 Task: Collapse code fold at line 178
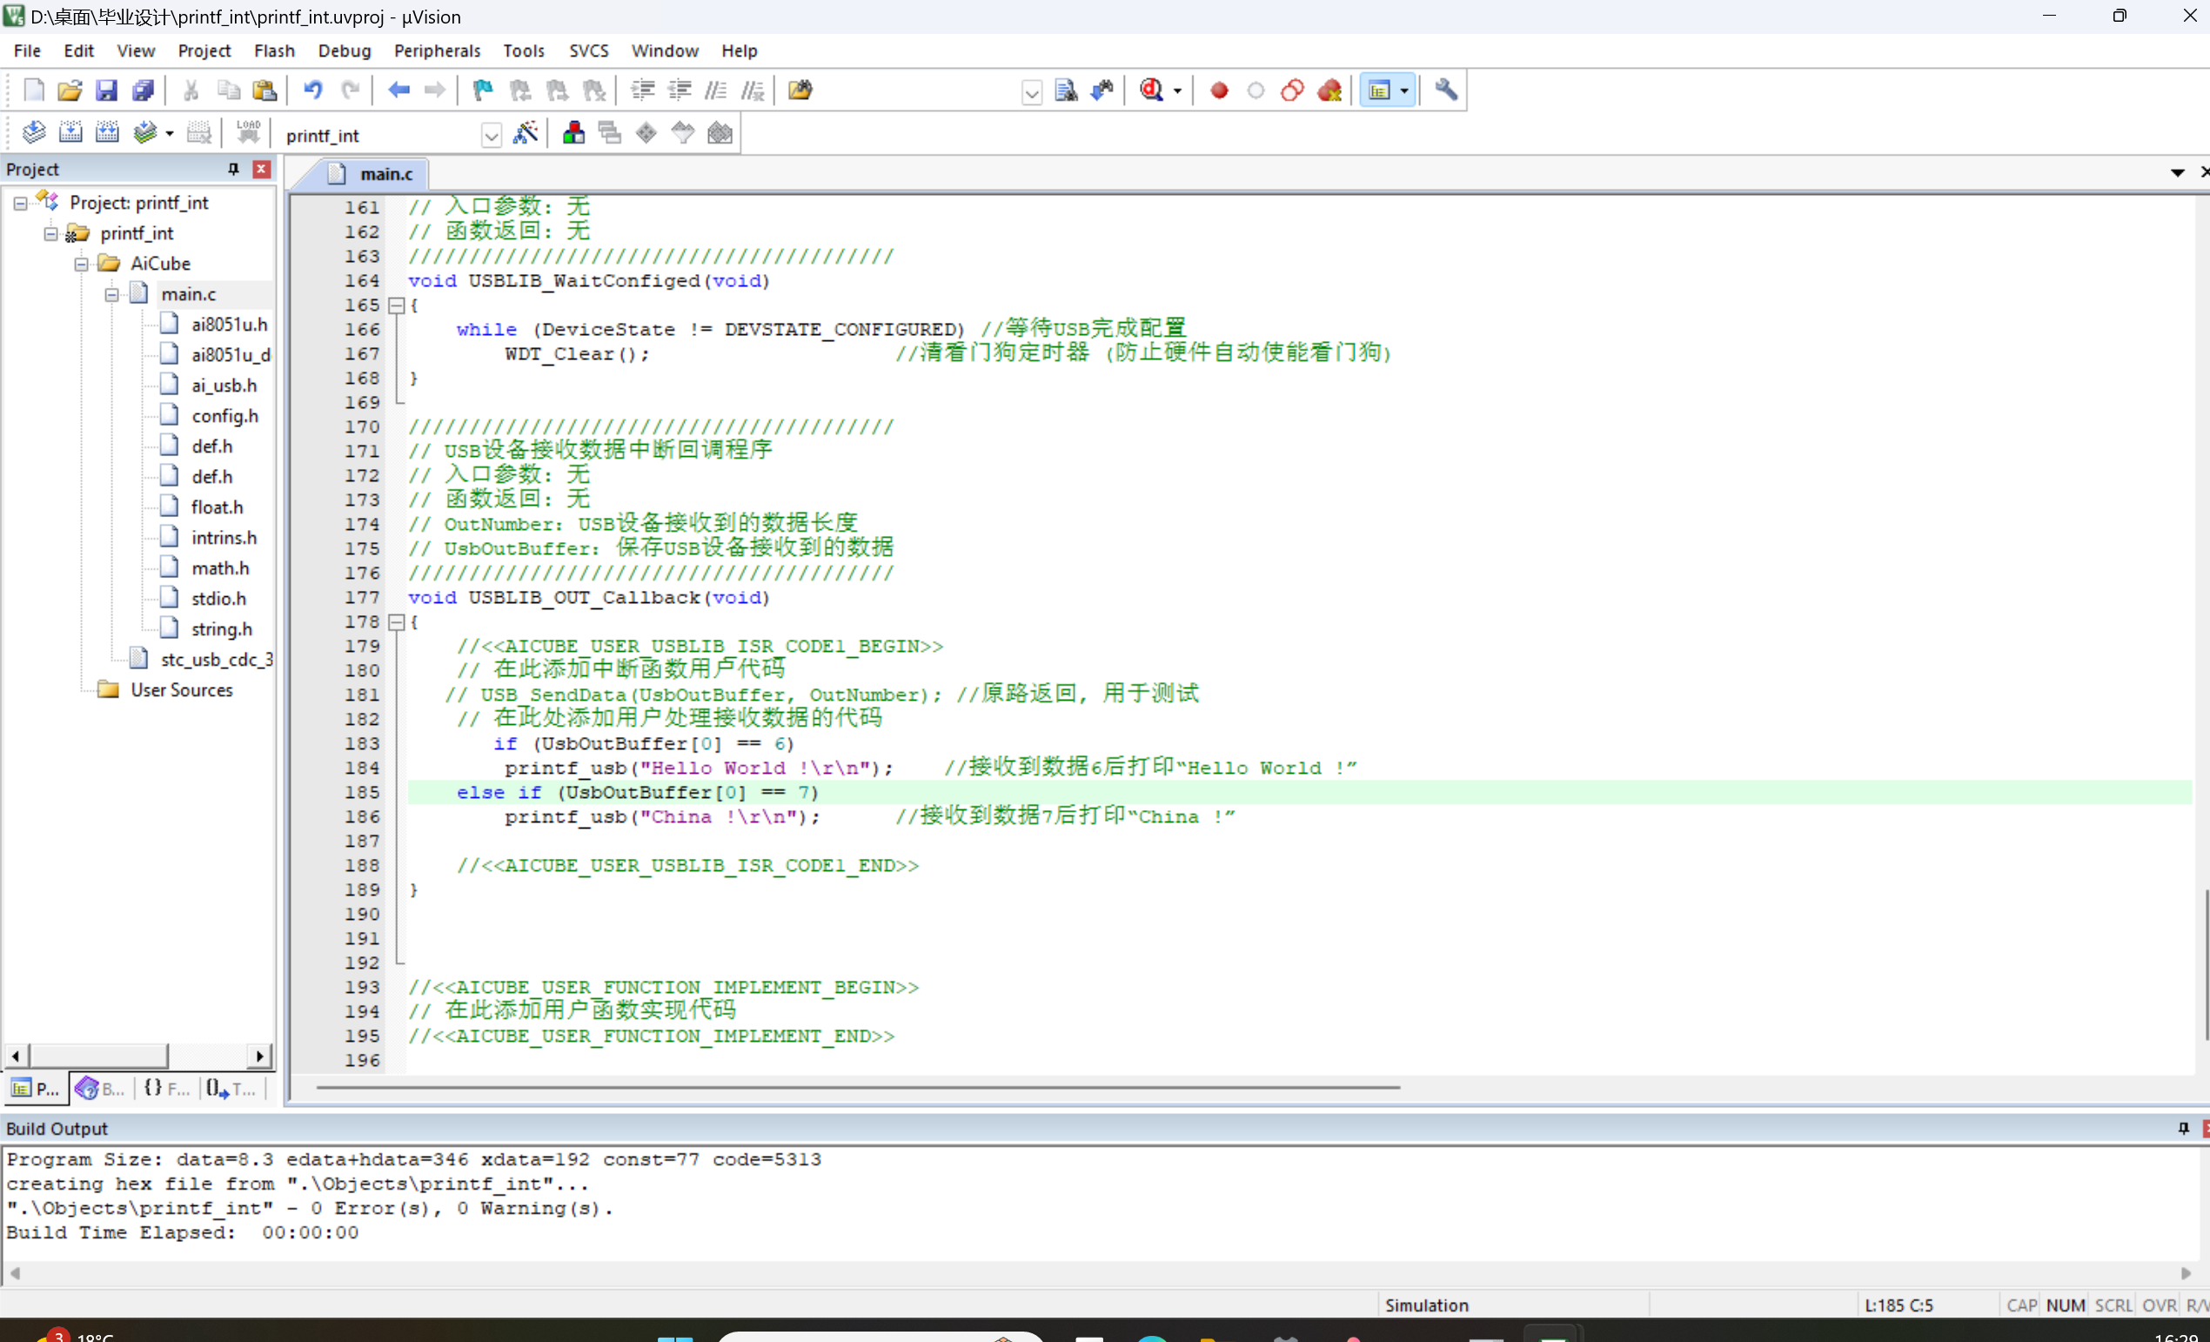[396, 622]
